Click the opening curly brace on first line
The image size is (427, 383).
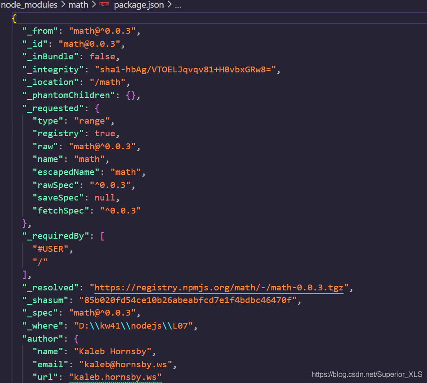pyautogui.click(x=14, y=18)
